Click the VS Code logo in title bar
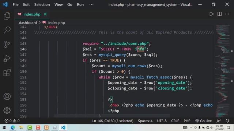 pos(5,4)
